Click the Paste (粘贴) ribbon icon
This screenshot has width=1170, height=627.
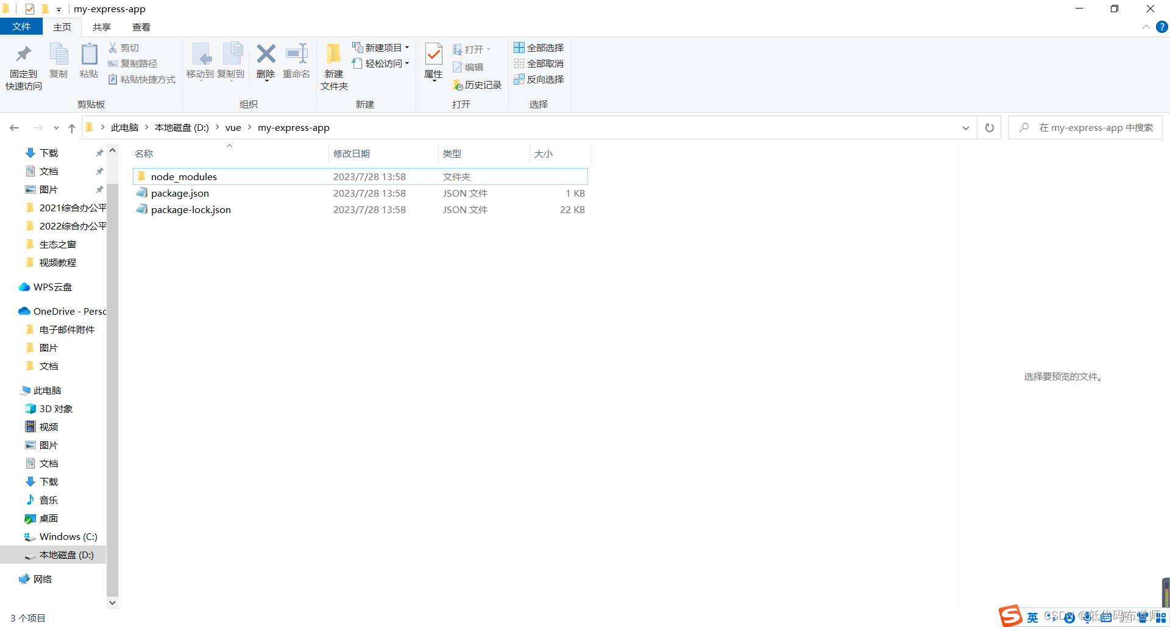pos(89,54)
